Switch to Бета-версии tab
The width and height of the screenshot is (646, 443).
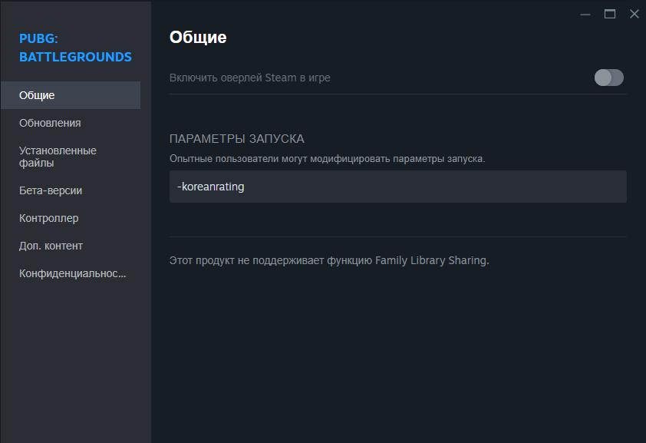coord(51,190)
